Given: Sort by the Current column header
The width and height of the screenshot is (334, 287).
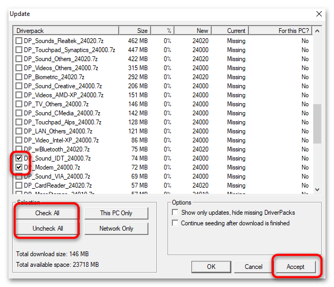Looking at the screenshot, I should click(x=230, y=31).
